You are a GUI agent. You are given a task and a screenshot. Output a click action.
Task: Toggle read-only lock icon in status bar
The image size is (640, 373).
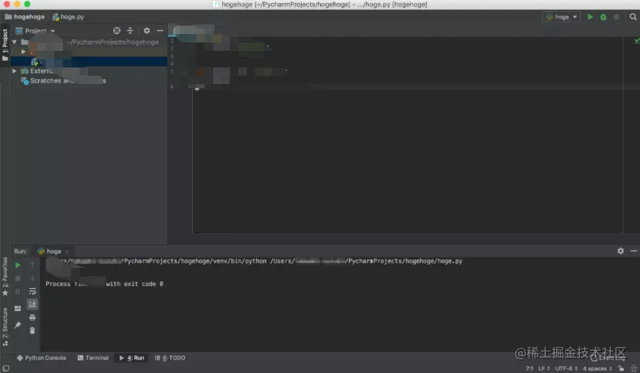pyautogui.click(x=621, y=369)
